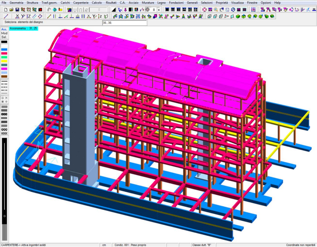Open the Geometria menu

(16, 3)
